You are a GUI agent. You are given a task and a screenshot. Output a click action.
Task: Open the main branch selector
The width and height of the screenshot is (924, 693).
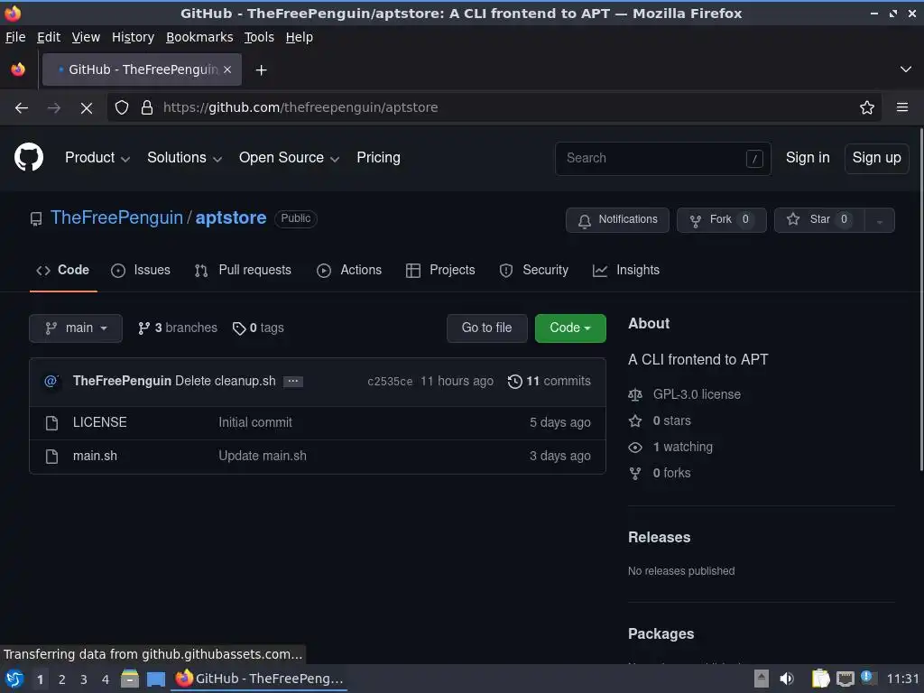click(x=76, y=328)
